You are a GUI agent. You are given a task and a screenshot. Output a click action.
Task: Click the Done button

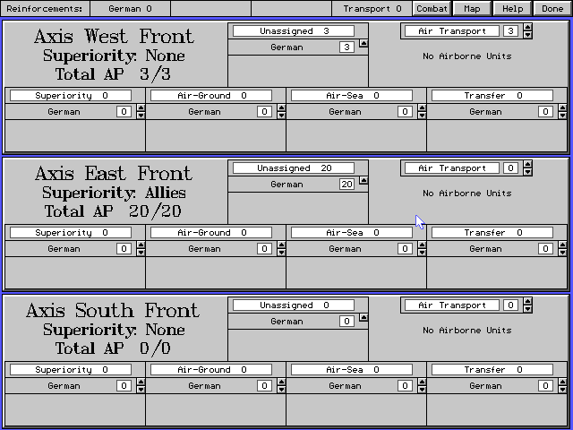[x=552, y=8]
